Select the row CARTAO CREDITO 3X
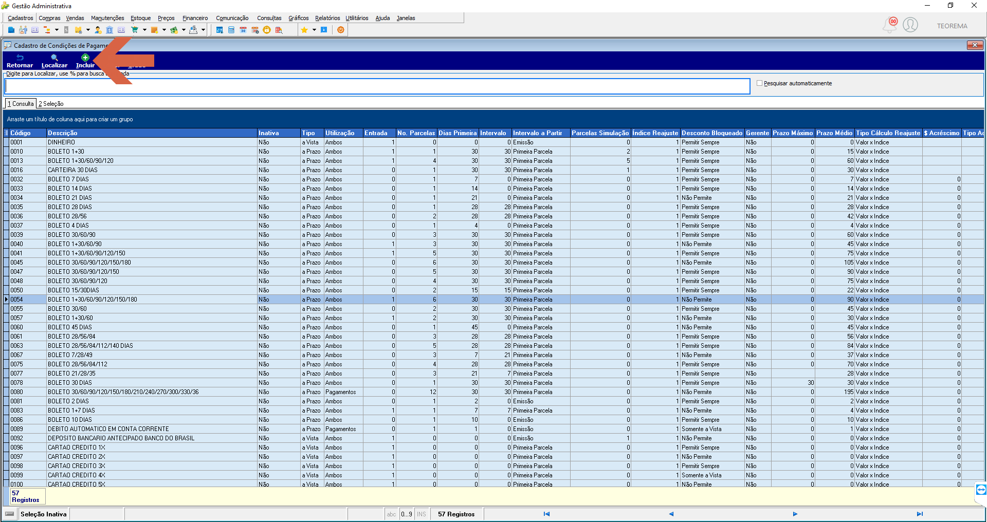This screenshot has height=522, width=987. [x=493, y=466]
